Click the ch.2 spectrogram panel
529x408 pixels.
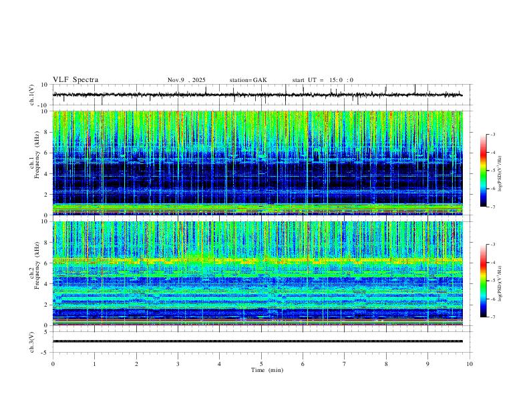click(258, 273)
